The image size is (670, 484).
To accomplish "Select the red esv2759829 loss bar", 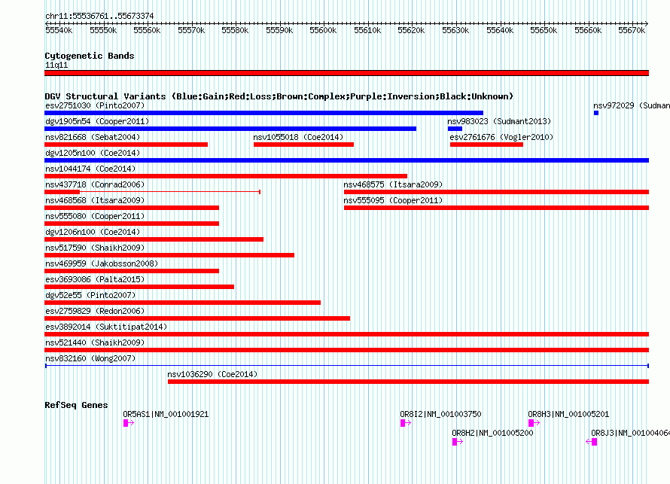I will pos(197,318).
